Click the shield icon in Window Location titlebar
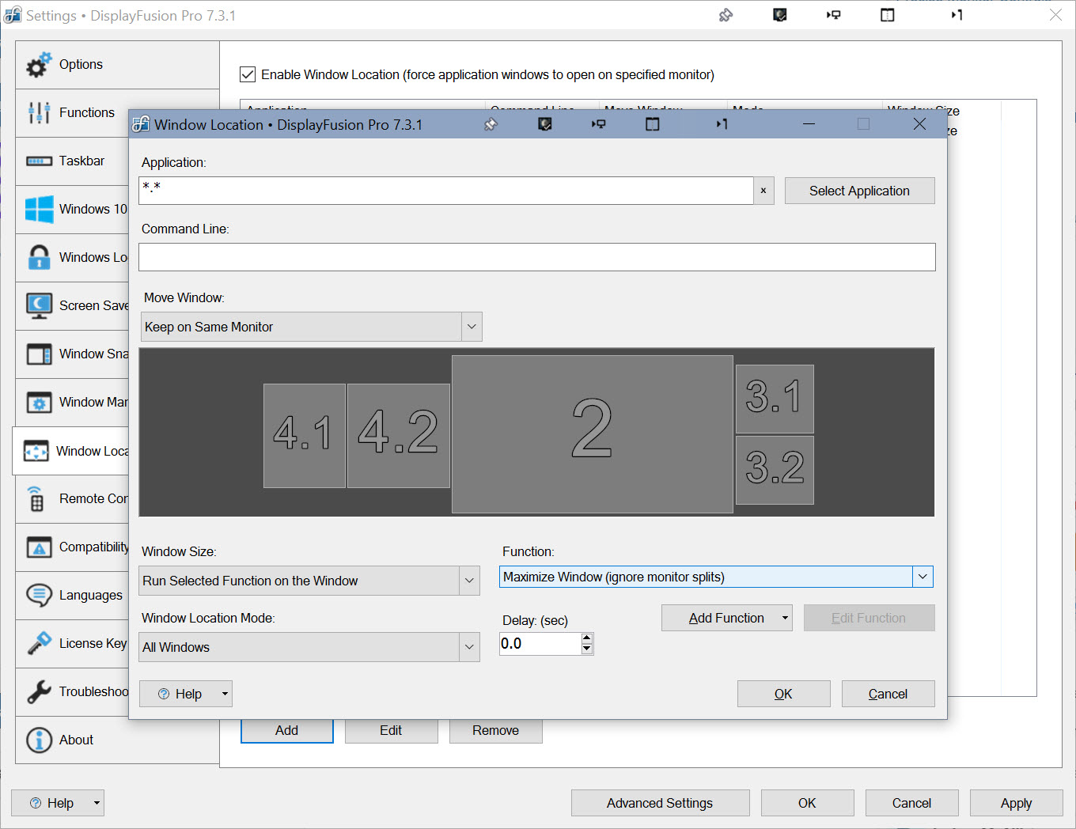The height and width of the screenshot is (829, 1076). tap(544, 124)
